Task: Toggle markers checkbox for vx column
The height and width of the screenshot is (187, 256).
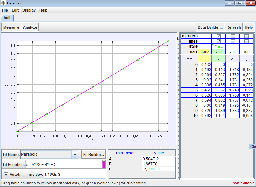Action: [233, 36]
